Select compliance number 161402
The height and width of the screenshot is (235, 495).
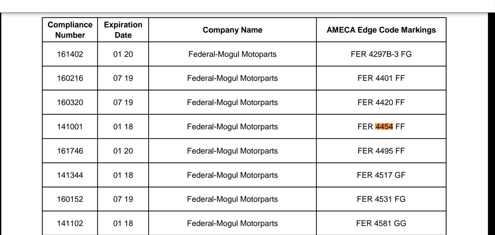click(x=70, y=54)
